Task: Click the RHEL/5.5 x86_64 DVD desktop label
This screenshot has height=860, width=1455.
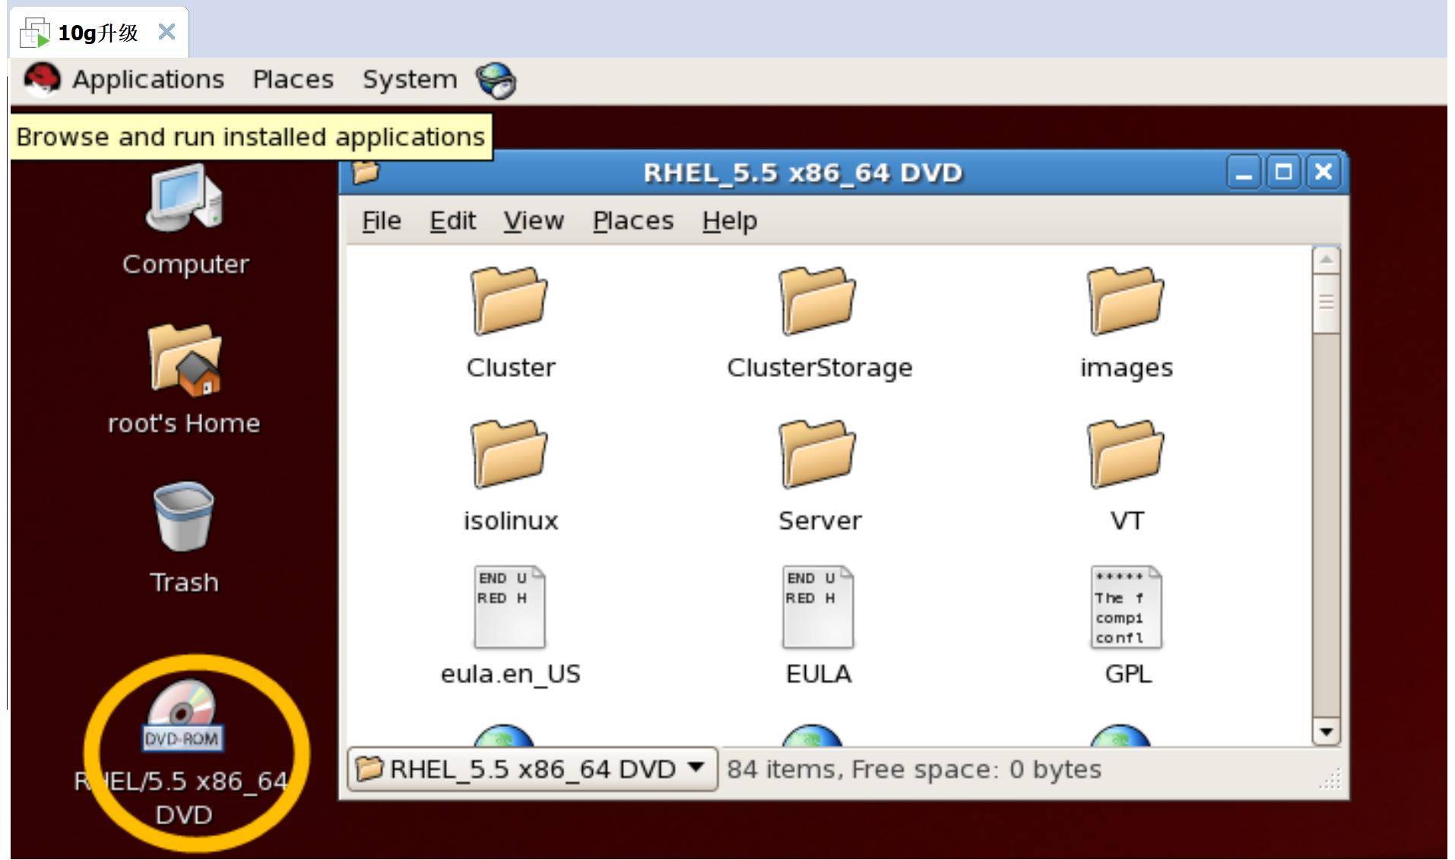Action: pos(182,798)
